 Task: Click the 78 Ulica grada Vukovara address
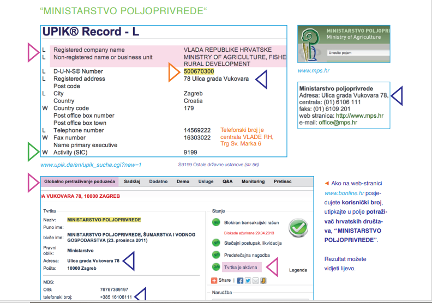pyautogui.click(x=217, y=78)
